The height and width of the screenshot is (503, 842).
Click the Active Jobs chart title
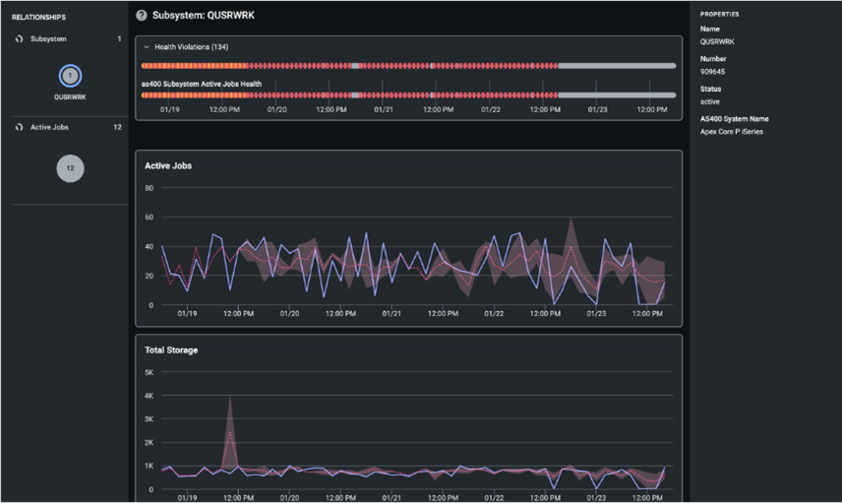pyautogui.click(x=168, y=166)
